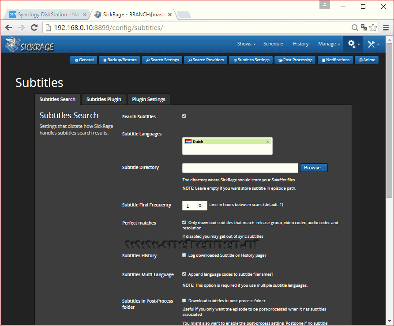
Task: Select the Subtitles Search tab
Action: 57,99
